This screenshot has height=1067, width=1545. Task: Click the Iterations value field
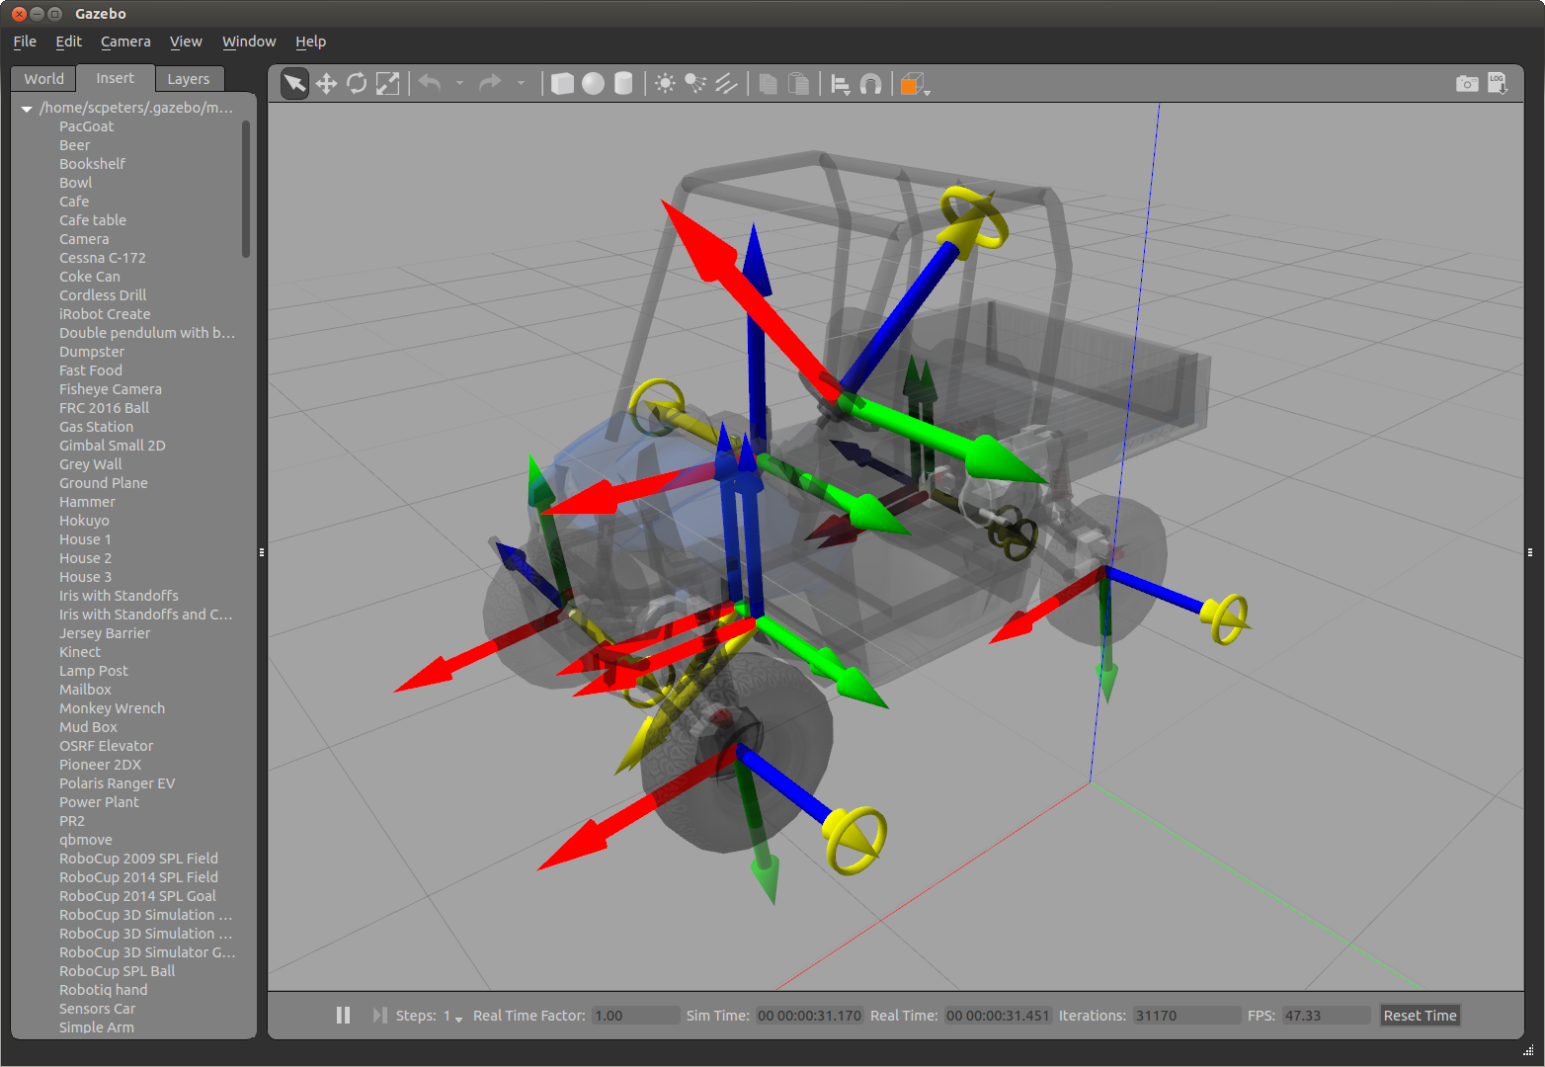tap(1186, 1016)
